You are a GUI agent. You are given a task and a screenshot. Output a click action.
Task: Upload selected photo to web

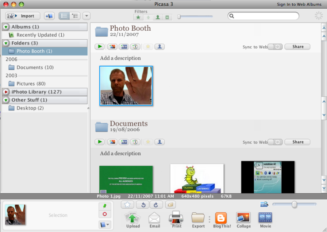click(x=133, y=220)
